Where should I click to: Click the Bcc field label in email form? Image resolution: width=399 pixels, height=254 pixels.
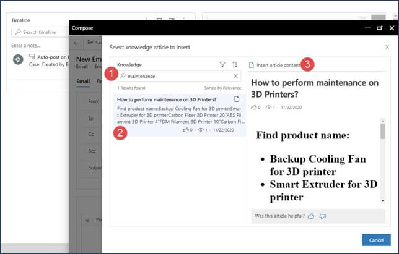tap(92, 151)
